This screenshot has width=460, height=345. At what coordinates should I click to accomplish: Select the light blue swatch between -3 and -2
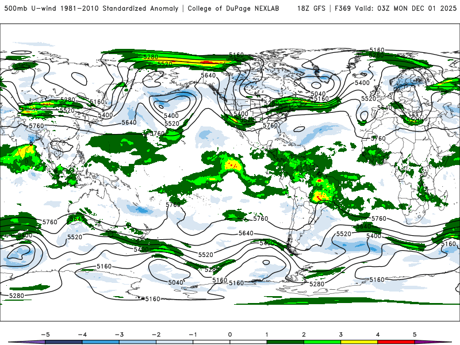click(x=137, y=342)
